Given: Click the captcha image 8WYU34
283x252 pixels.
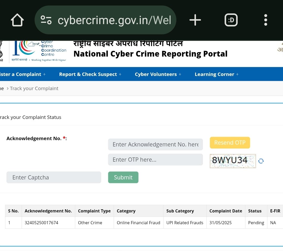Looking at the screenshot, I should 233,161.
